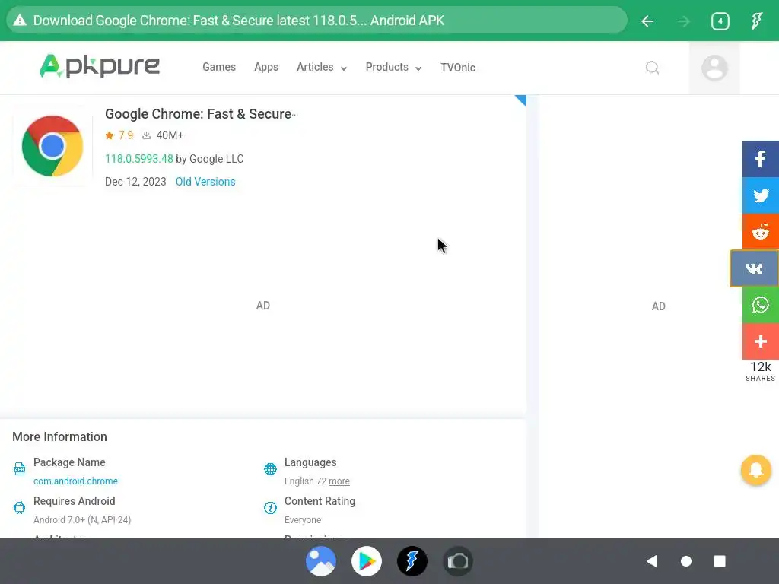Share the page on Twitter
The height and width of the screenshot is (584, 779).
click(761, 195)
